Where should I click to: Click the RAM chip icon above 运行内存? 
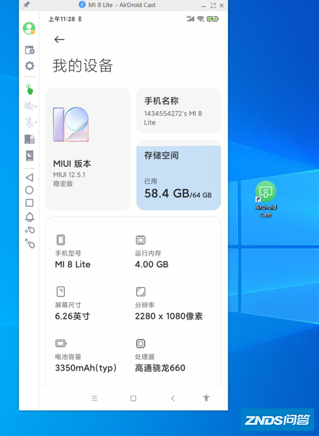[x=140, y=240]
